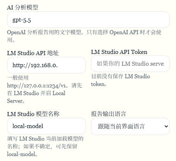Click the 报告输出语言 label
The width and height of the screenshot is (176, 161).
coord(108,114)
